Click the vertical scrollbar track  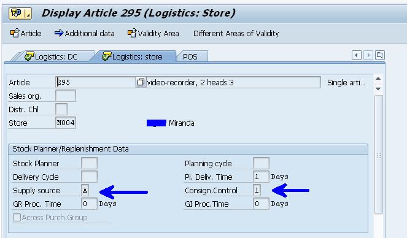coord(379,155)
